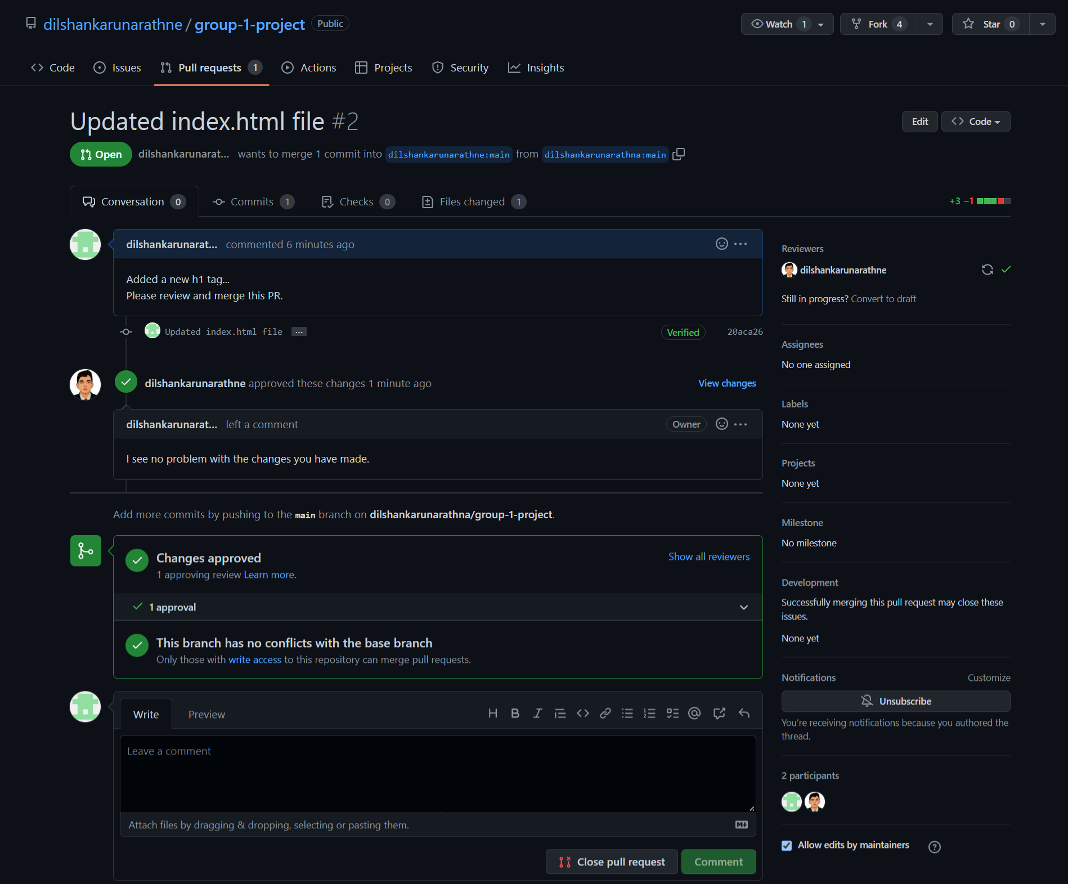Screen dimensions: 1068x884
Task: Switch to Checks tab
Action: pos(358,201)
